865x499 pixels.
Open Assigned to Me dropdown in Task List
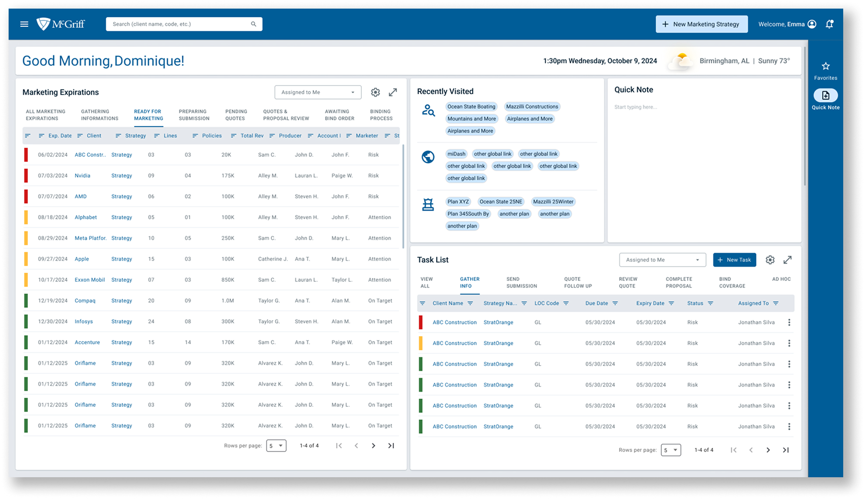[662, 260]
